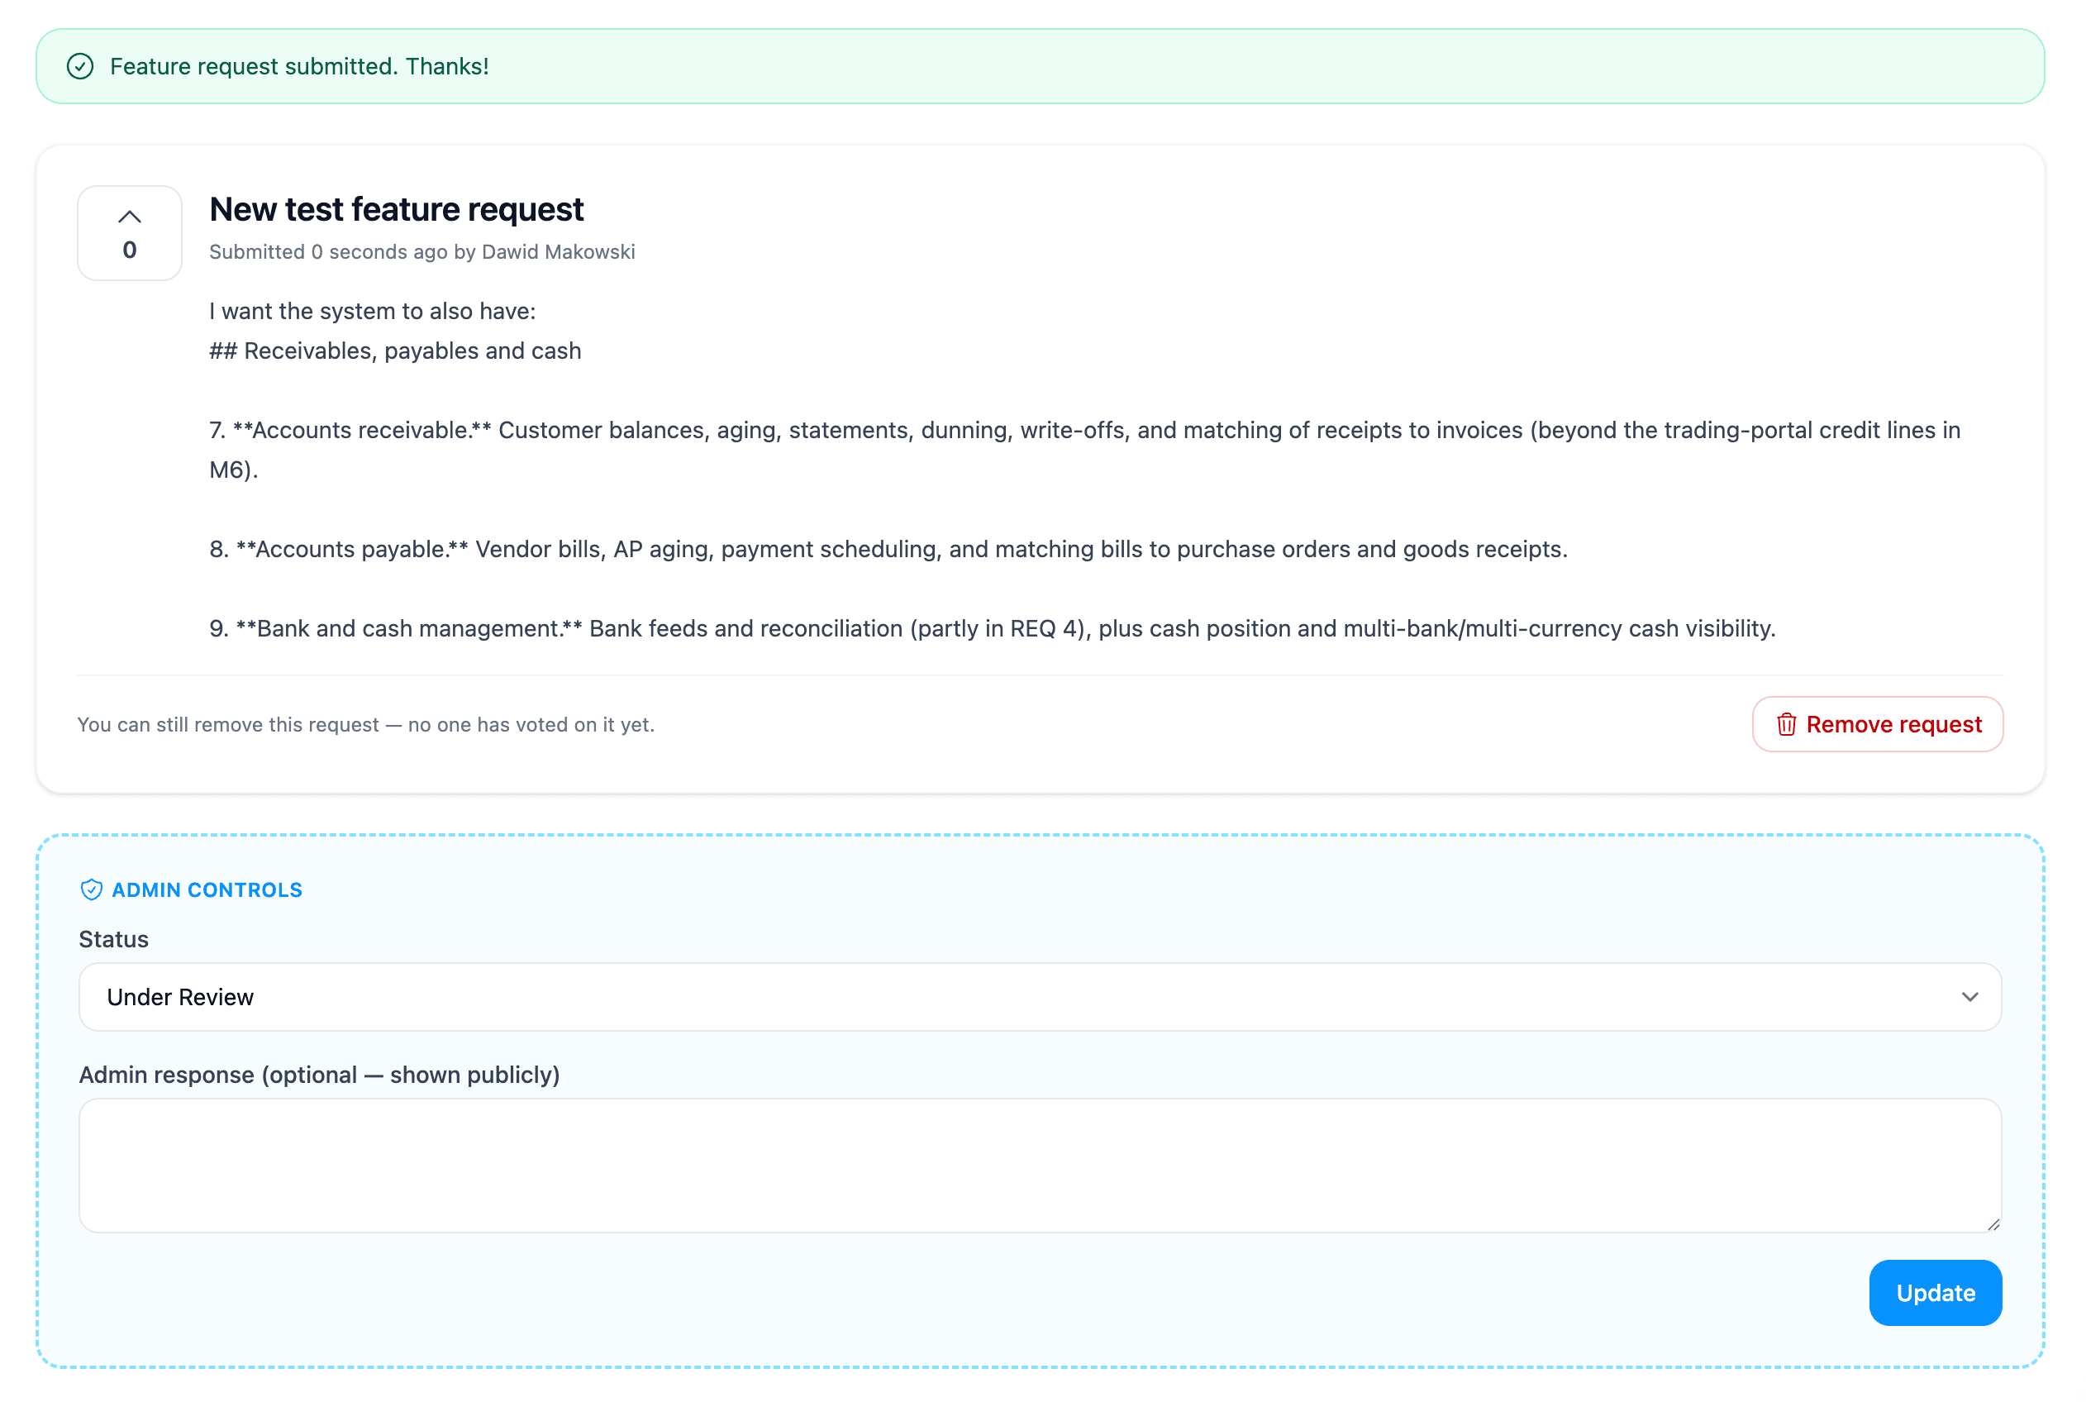
Task: Click the trash icon on Remove request
Action: (1786, 724)
